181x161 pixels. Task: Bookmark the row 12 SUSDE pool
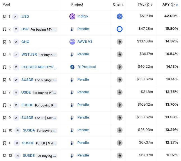(4, 156)
